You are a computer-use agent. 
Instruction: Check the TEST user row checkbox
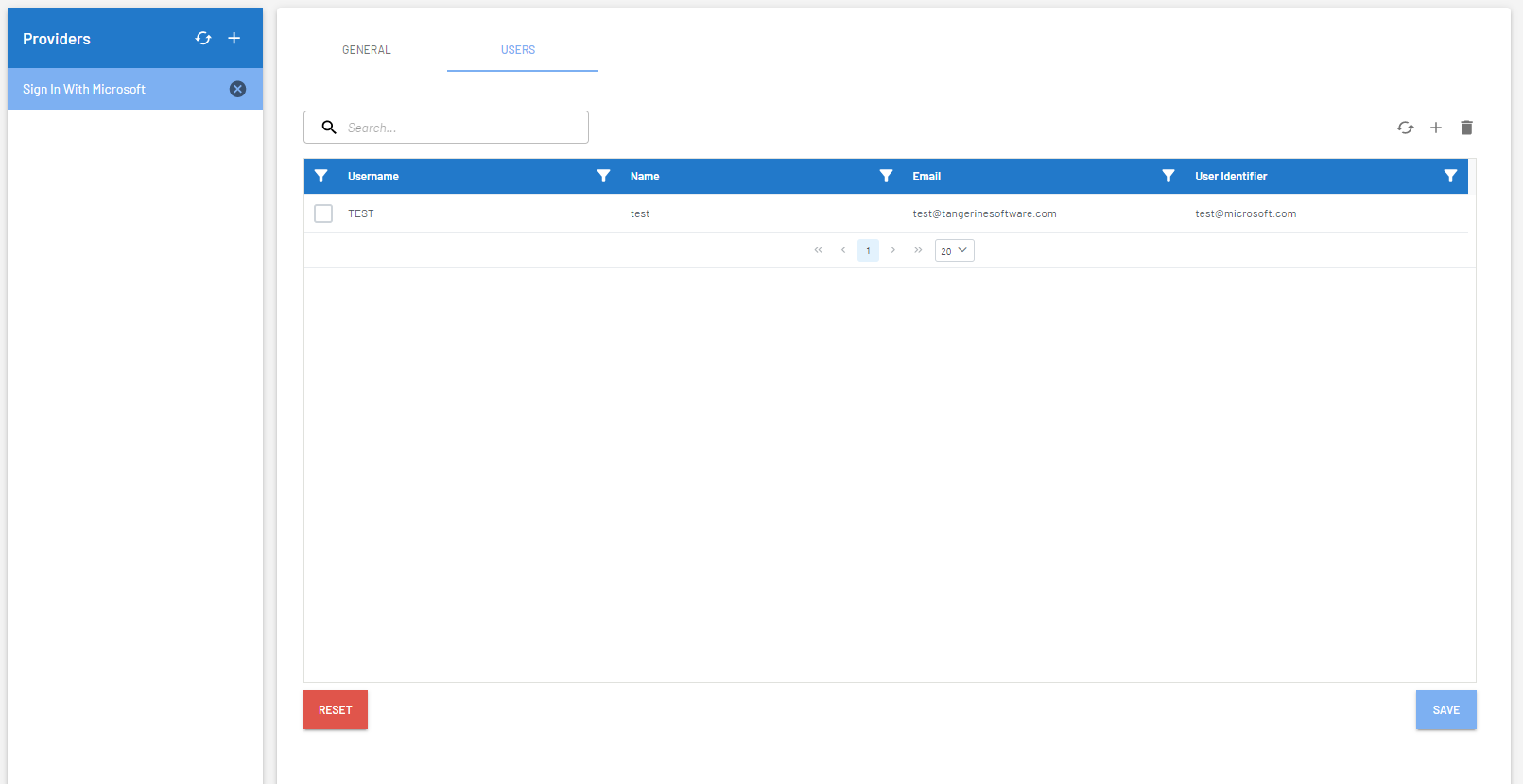(323, 213)
